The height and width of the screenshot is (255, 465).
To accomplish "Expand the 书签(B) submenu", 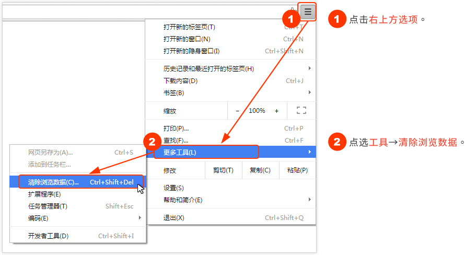I will pos(174,93).
